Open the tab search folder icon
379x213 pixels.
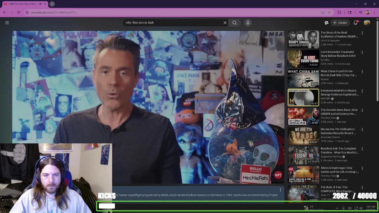click(x=350, y=12)
